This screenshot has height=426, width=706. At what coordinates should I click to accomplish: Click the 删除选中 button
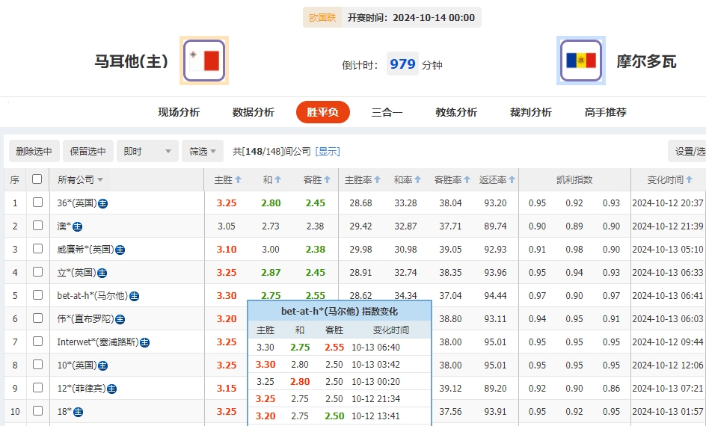[34, 152]
